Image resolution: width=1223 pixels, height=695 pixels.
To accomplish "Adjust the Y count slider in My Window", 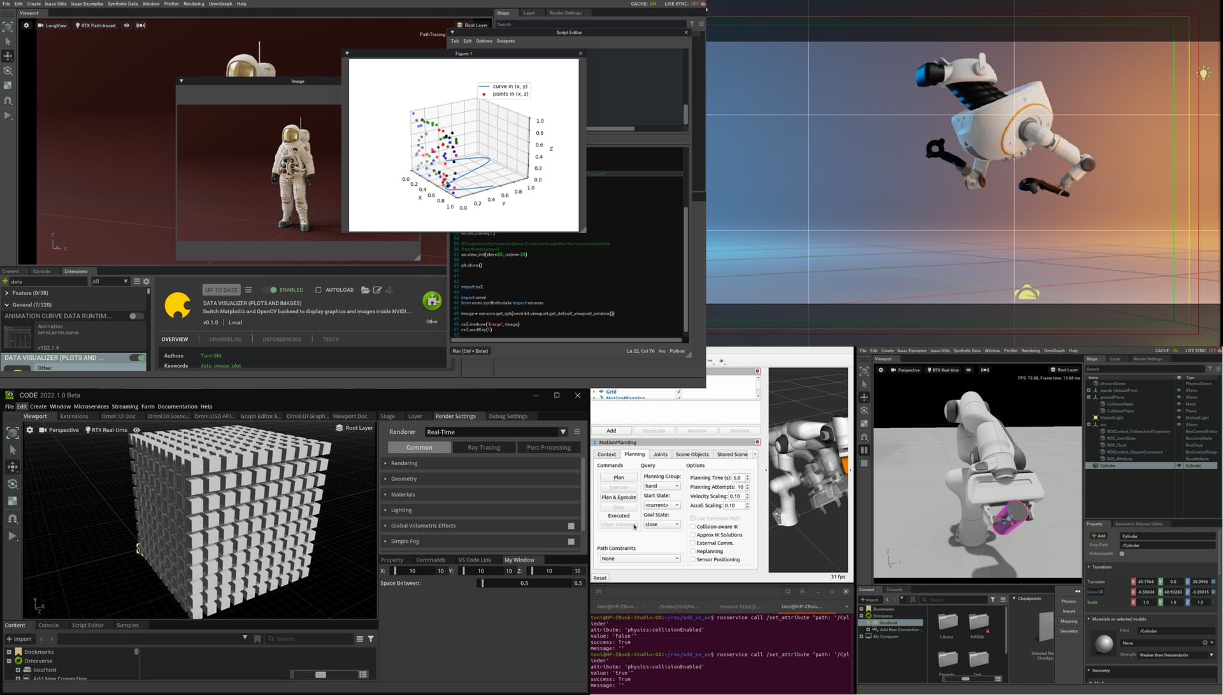I will 485,571.
